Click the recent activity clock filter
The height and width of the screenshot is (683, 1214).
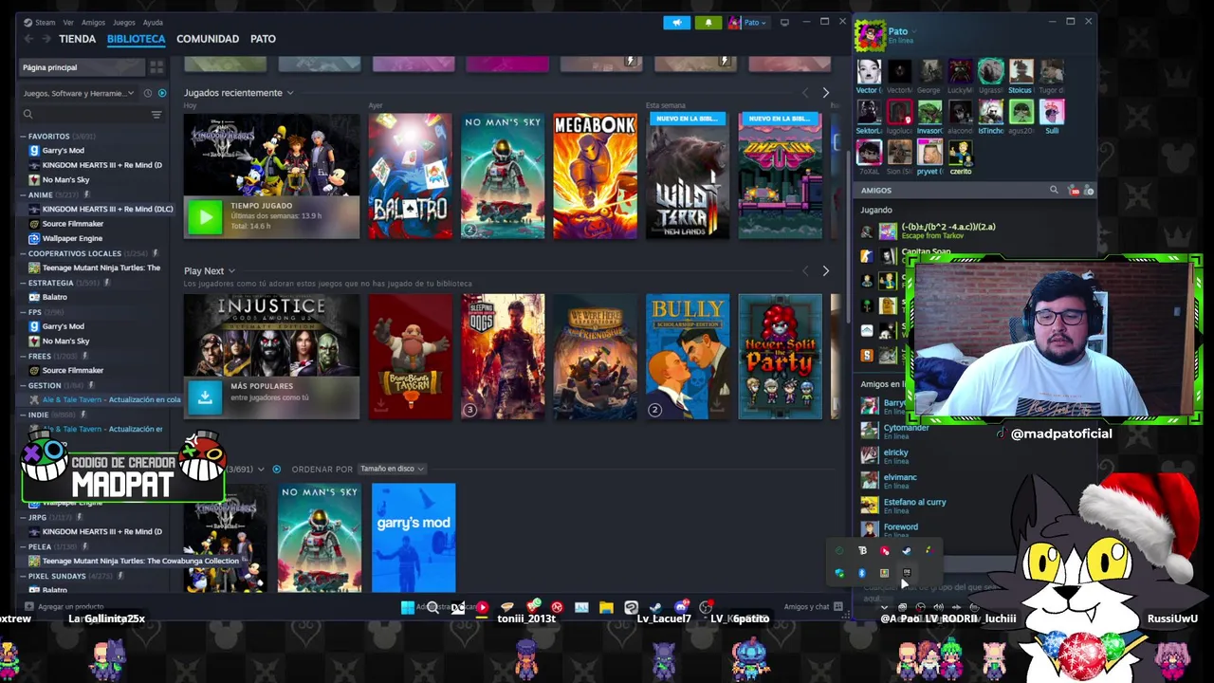pyautogui.click(x=147, y=93)
